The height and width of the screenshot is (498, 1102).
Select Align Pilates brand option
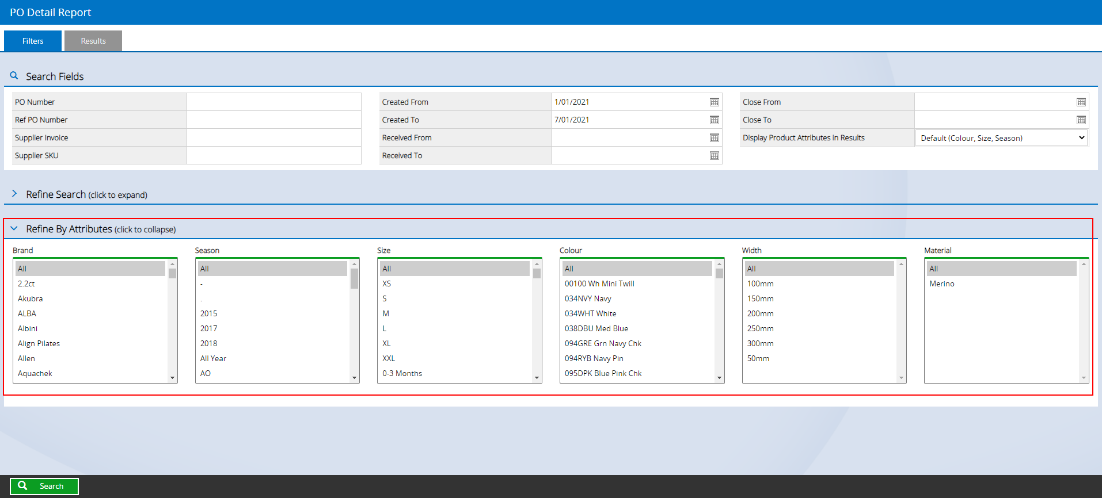tap(90, 343)
